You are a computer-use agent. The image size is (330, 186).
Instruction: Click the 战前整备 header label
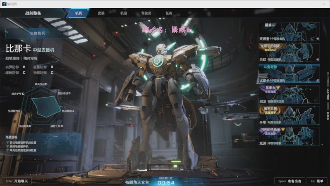point(33,13)
